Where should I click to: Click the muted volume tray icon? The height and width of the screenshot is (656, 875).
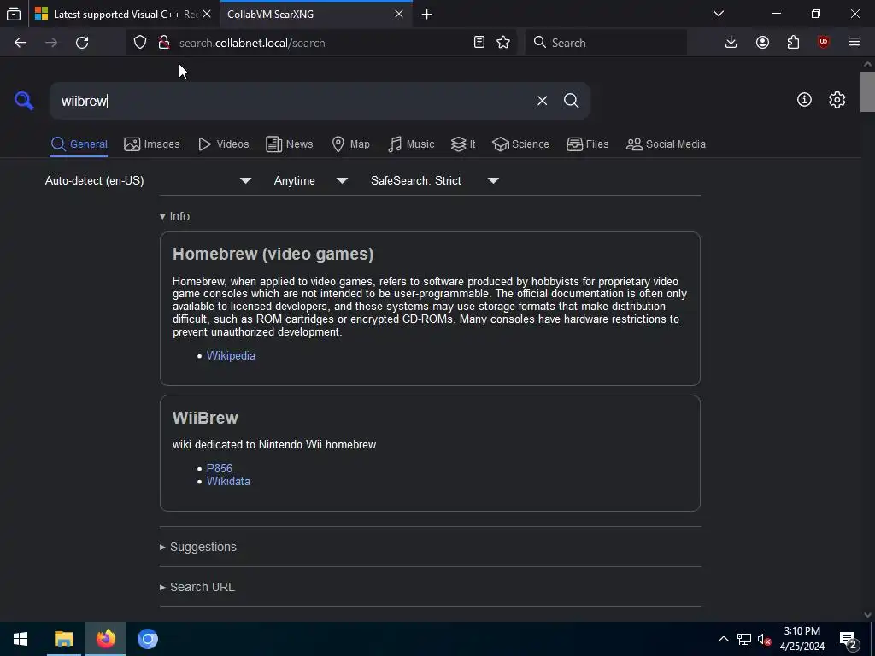pos(765,639)
